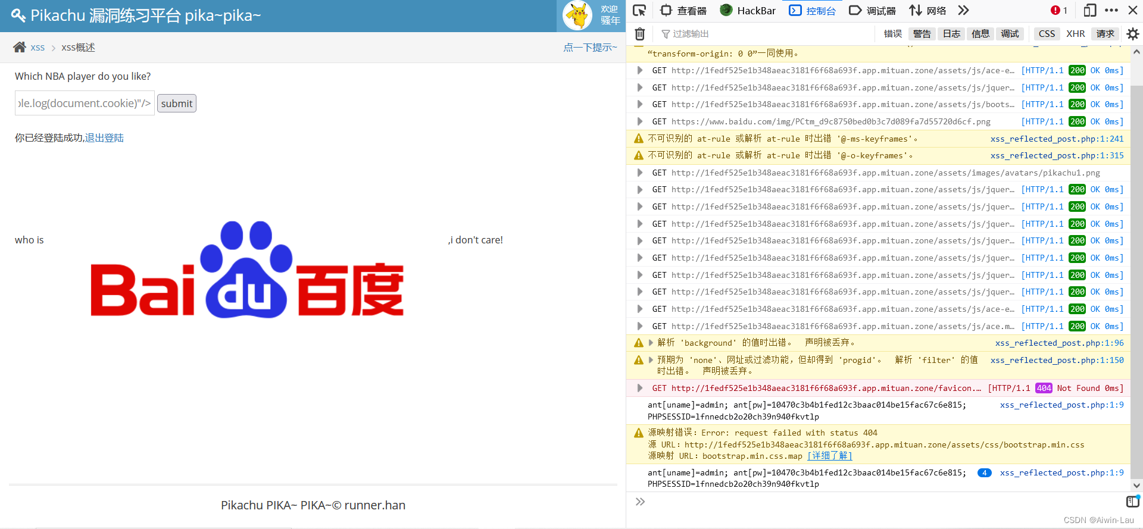Switch to the Console (控制台) tab
Screen dimensions: 1143x529
[813, 10]
